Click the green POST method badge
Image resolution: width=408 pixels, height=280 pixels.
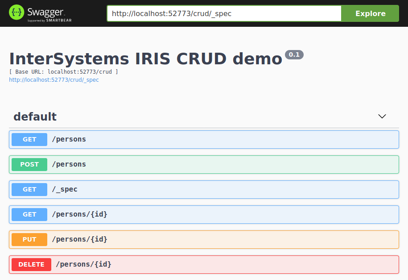(x=29, y=164)
